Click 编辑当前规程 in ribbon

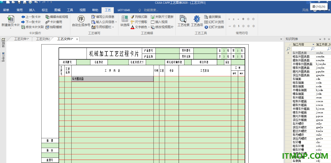57,17
